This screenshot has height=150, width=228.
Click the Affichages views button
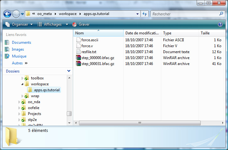(x=50, y=24)
